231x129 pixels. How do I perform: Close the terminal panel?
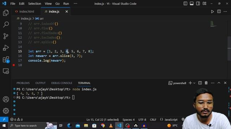(x=225, y=83)
